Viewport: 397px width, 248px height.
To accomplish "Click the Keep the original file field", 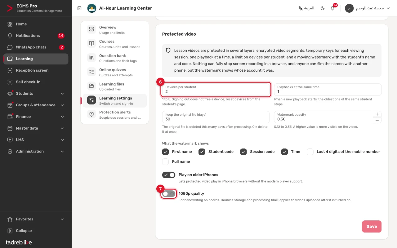I will point(216,117).
